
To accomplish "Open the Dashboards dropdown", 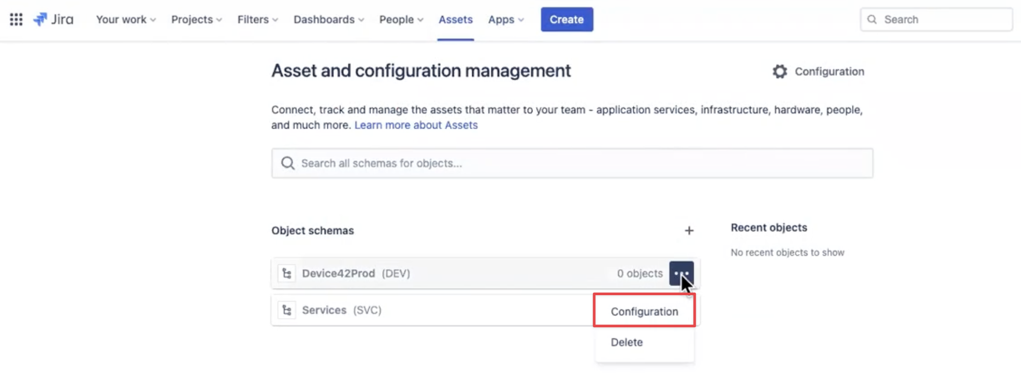I will [x=328, y=19].
